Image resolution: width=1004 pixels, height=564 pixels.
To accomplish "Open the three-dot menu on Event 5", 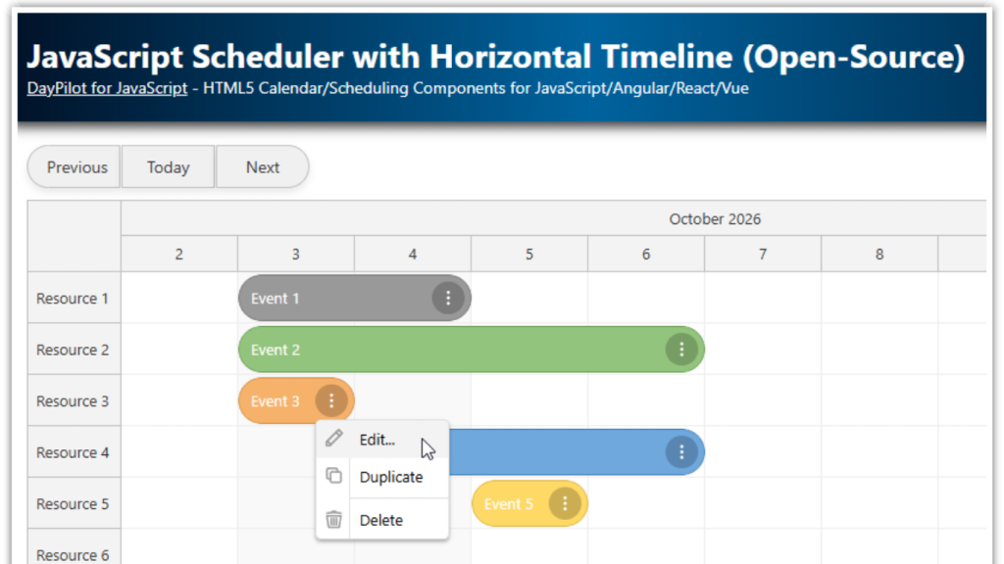I will (565, 503).
